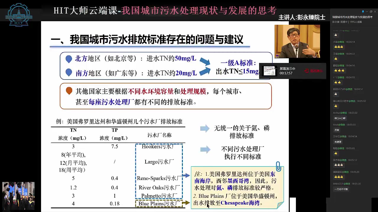The image size is (378, 212).
Task: Minimize the live chat panel window
Action: pyautogui.click(x=367, y=12)
